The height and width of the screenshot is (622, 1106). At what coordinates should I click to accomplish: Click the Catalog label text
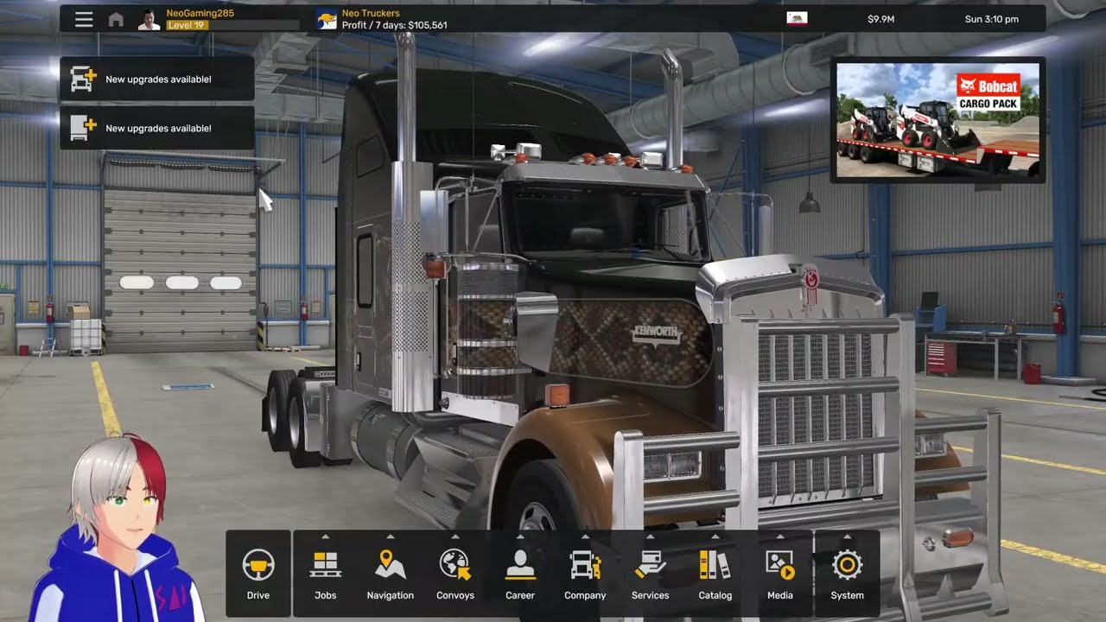point(715,595)
